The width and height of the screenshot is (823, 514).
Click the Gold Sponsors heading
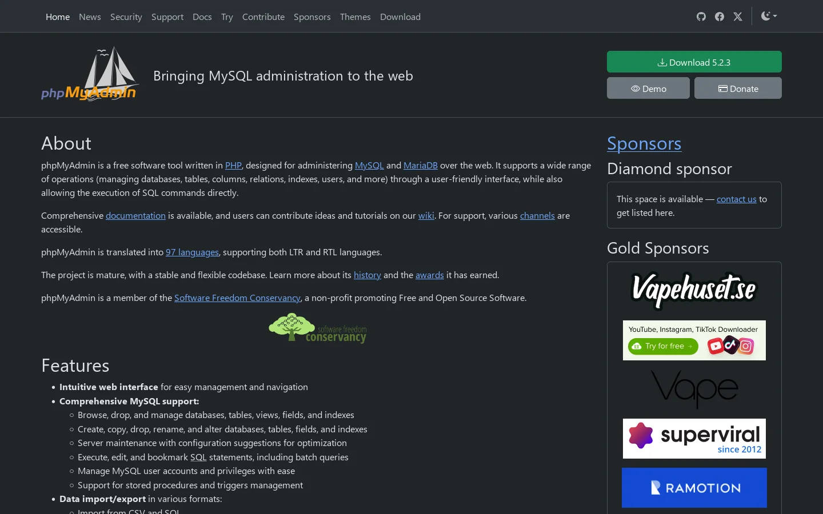pos(658,248)
